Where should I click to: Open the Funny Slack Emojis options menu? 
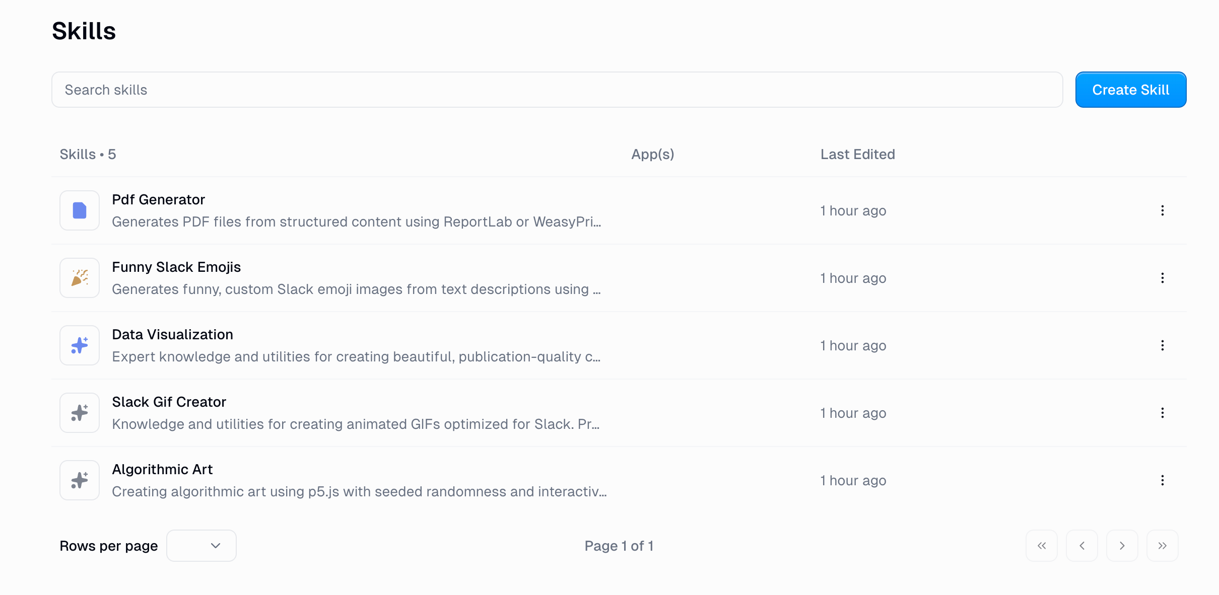coord(1162,277)
